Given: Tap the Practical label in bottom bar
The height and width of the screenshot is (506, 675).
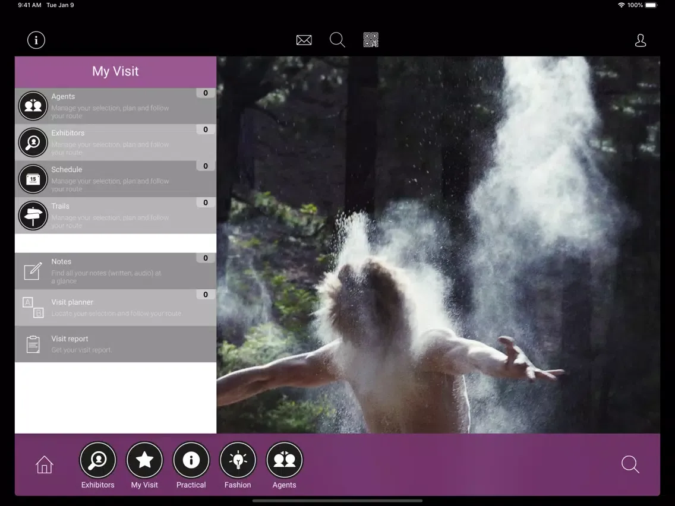Looking at the screenshot, I should tap(191, 485).
